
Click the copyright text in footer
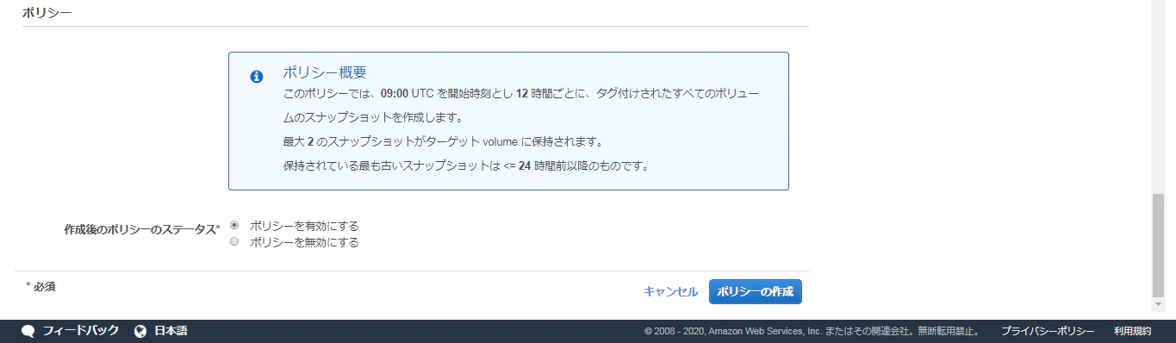pyautogui.click(x=812, y=331)
